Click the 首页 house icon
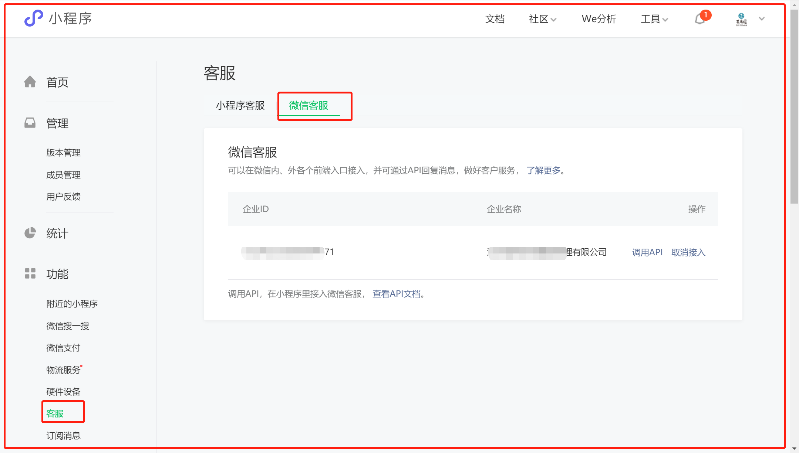The height and width of the screenshot is (453, 799). (30, 82)
